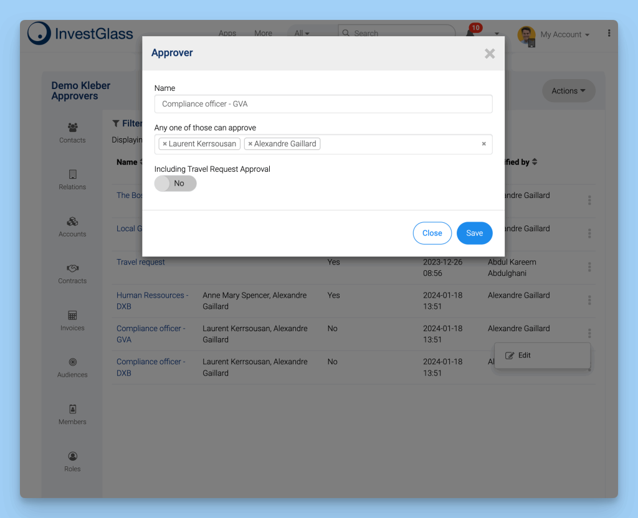Click in the approver Name field
This screenshot has height=518, width=638.
(323, 104)
